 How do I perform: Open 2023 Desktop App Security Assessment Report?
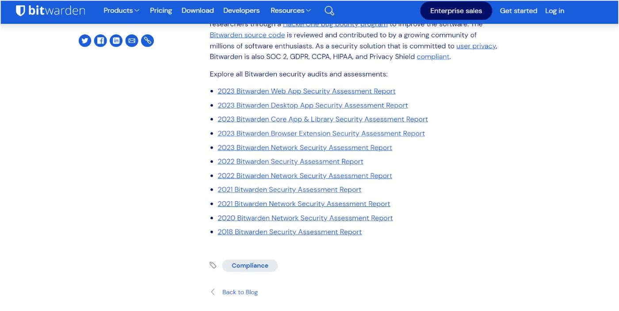(x=313, y=105)
